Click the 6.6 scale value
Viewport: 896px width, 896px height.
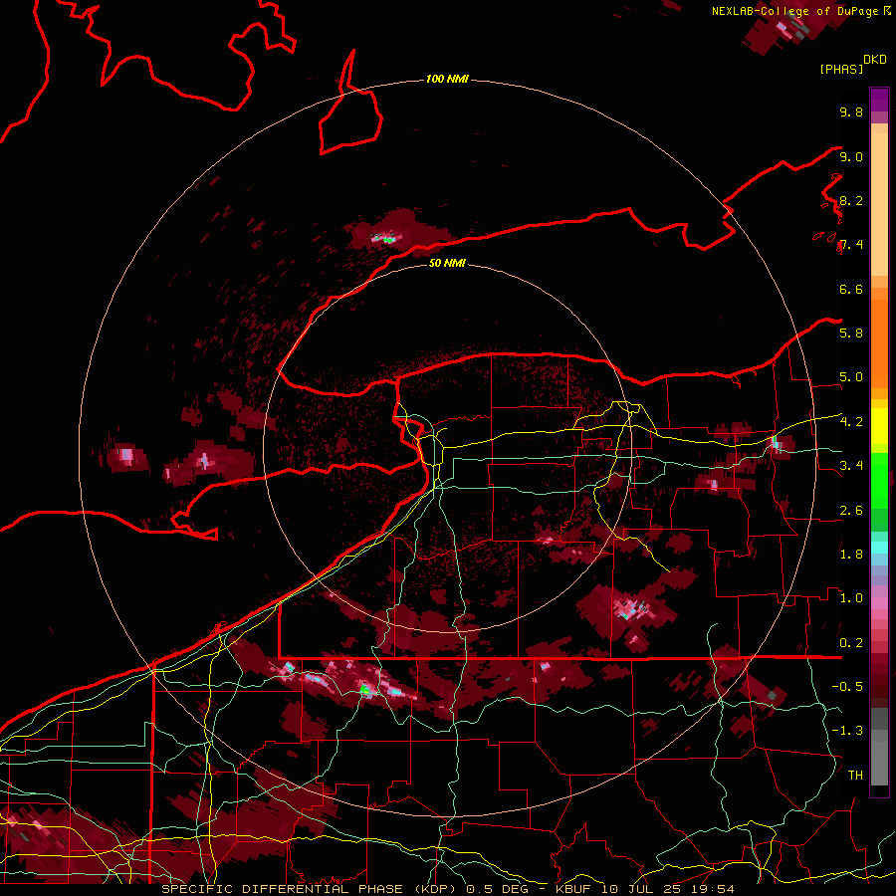[851, 289]
